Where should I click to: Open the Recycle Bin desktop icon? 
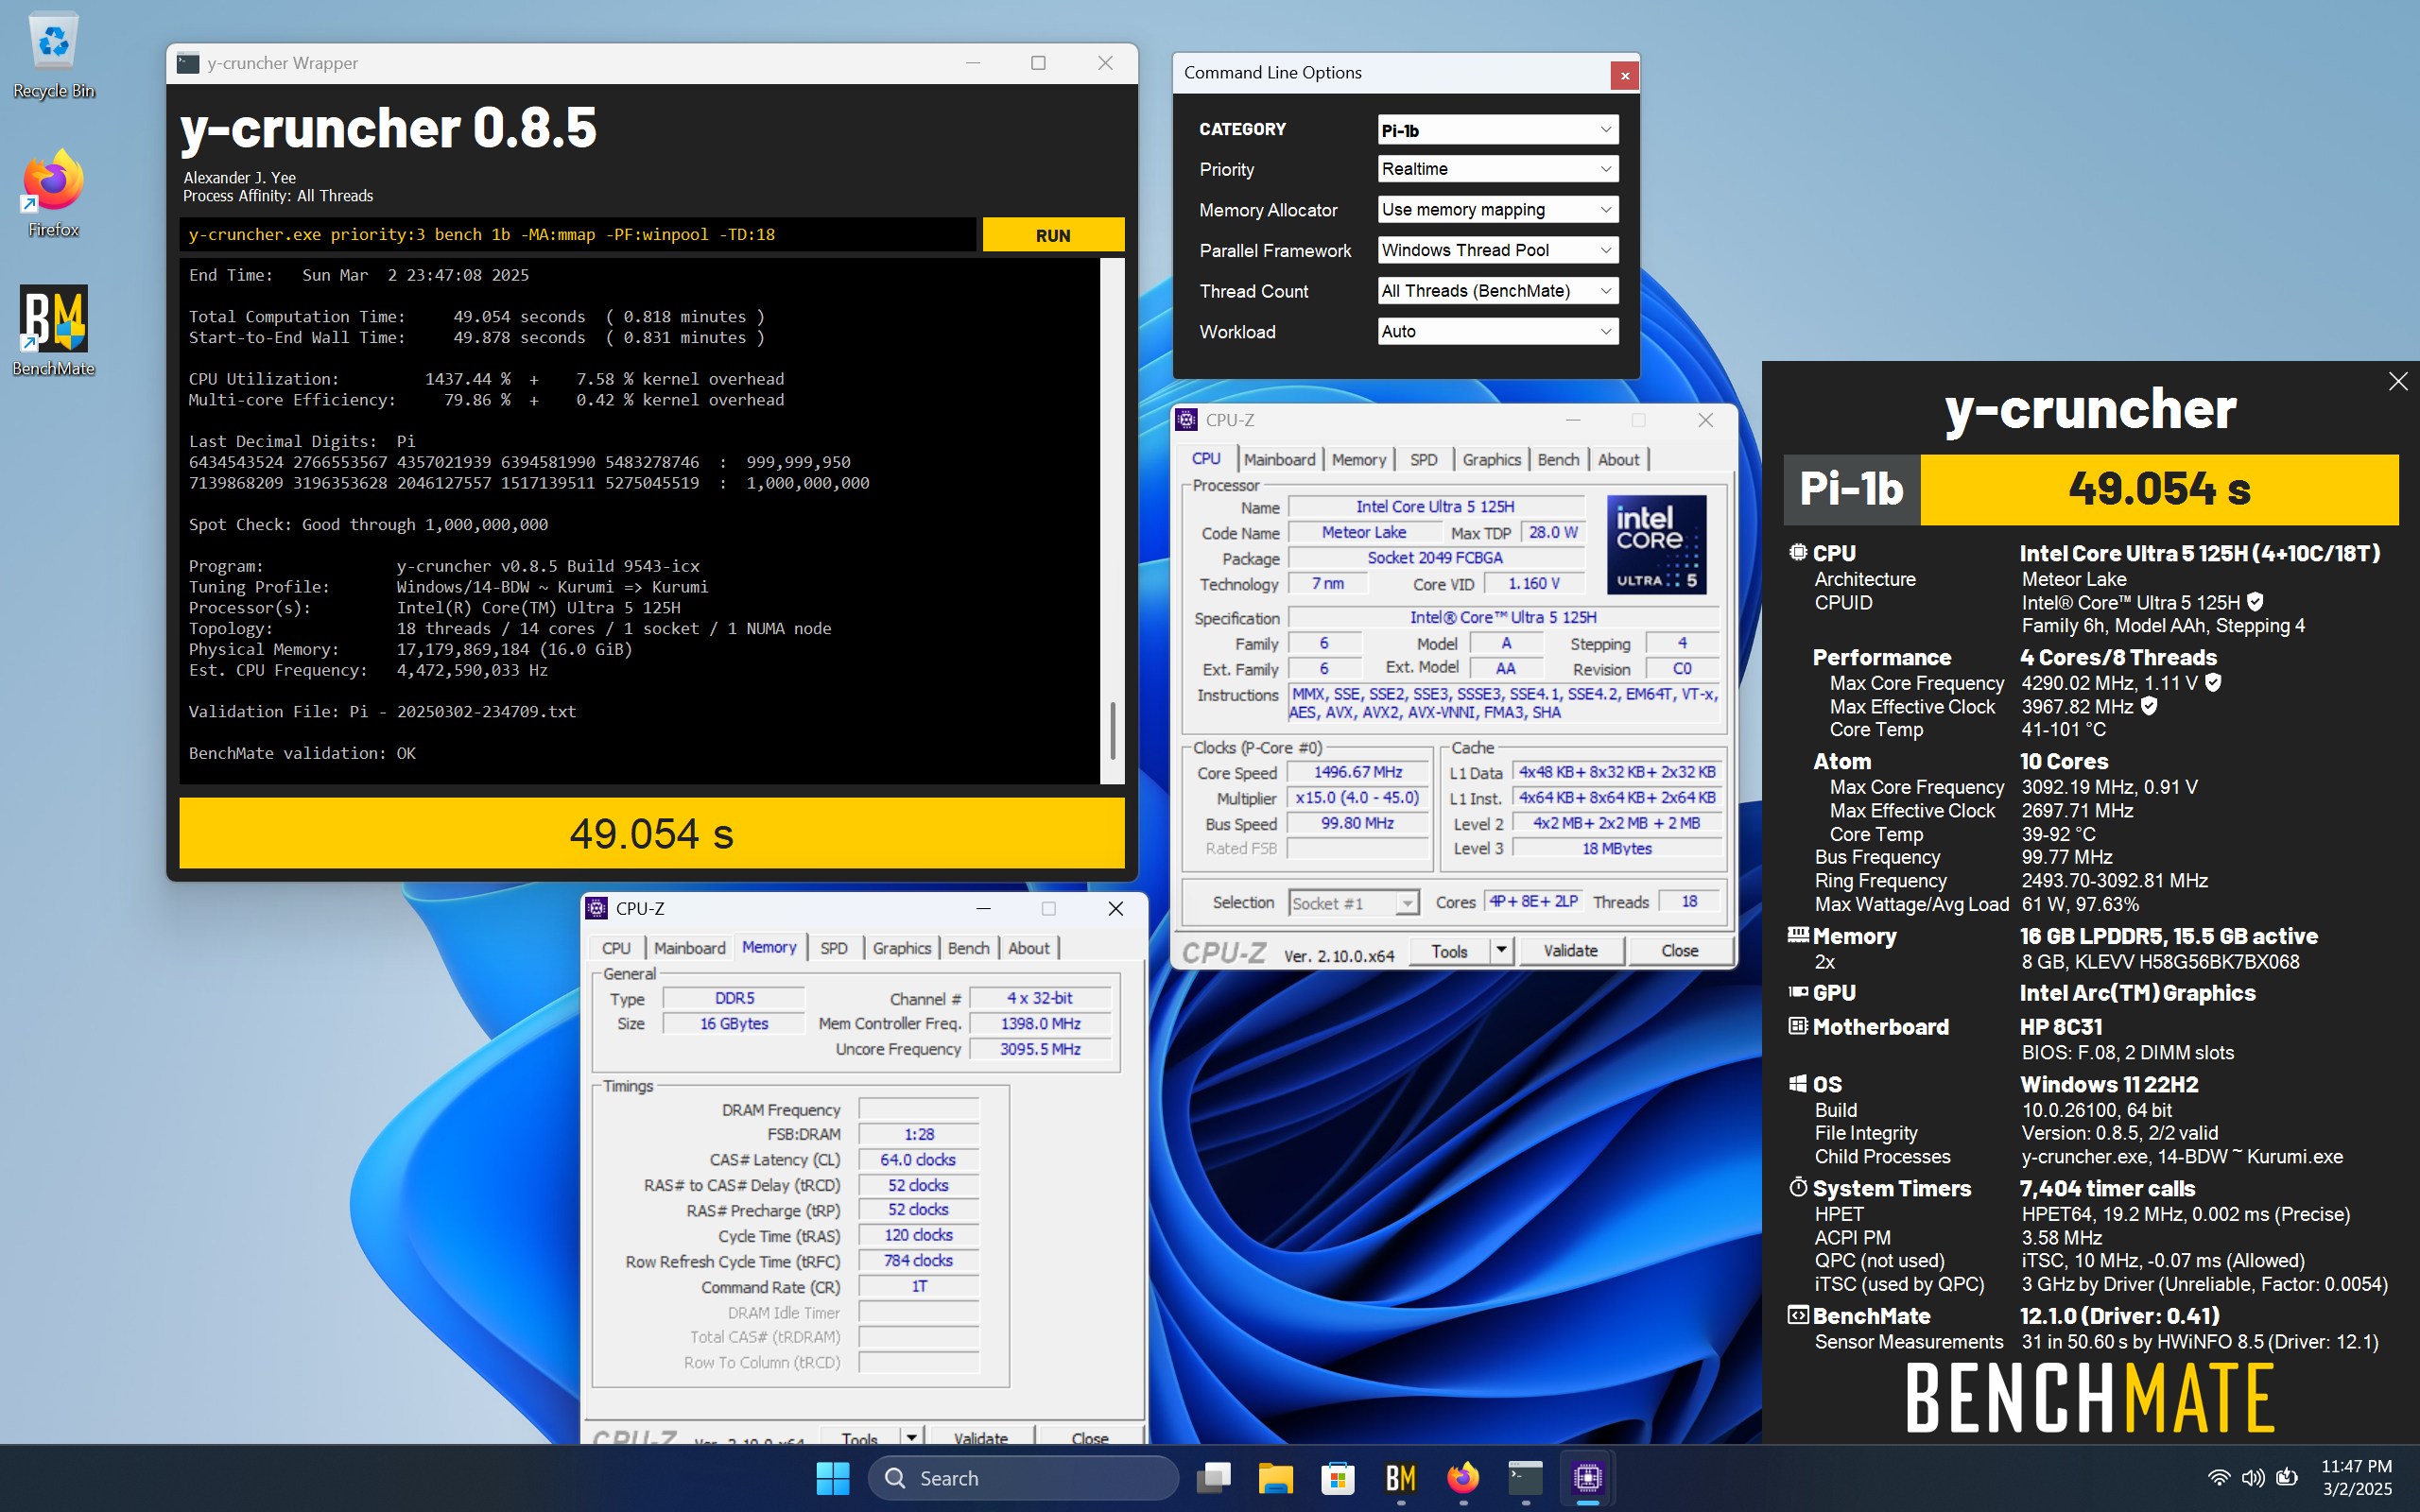coord(53,55)
